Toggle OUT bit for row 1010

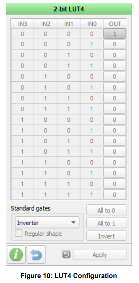tap(115, 141)
